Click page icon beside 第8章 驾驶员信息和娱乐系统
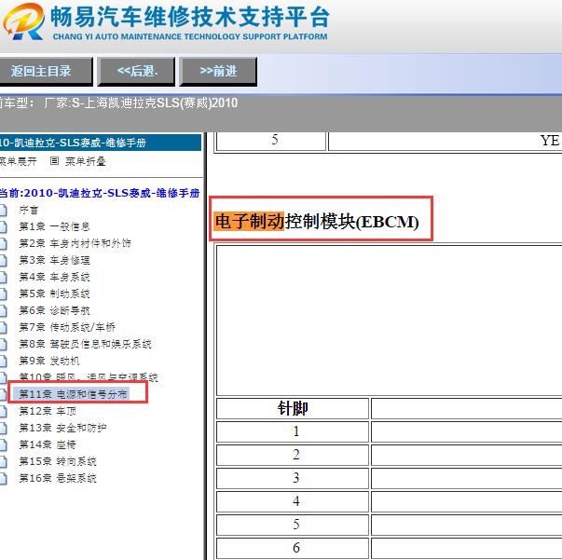Image resolution: width=562 pixels, height=560 pixels. click(x=3, y=345)
